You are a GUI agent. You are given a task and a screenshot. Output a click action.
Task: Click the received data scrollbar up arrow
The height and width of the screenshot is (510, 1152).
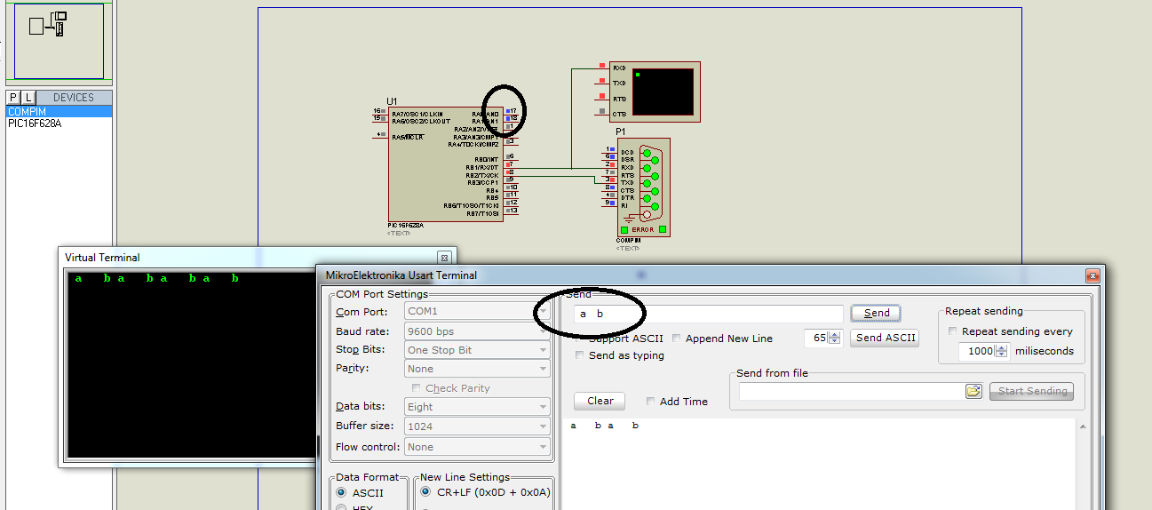(x=1084, y=427)
